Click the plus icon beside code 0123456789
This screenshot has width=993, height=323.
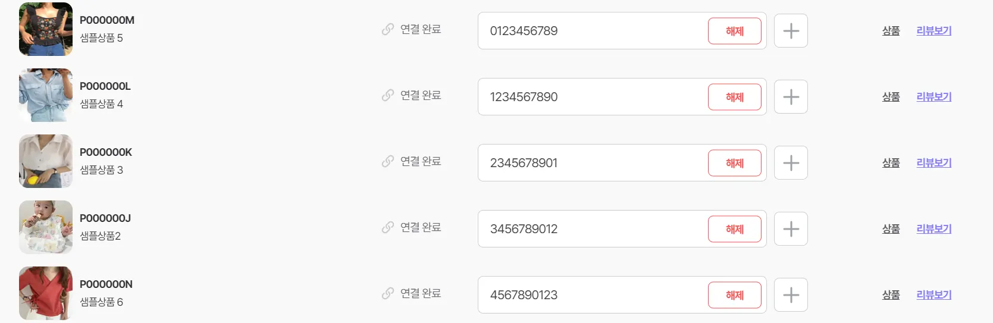click(x=791, y=31)
